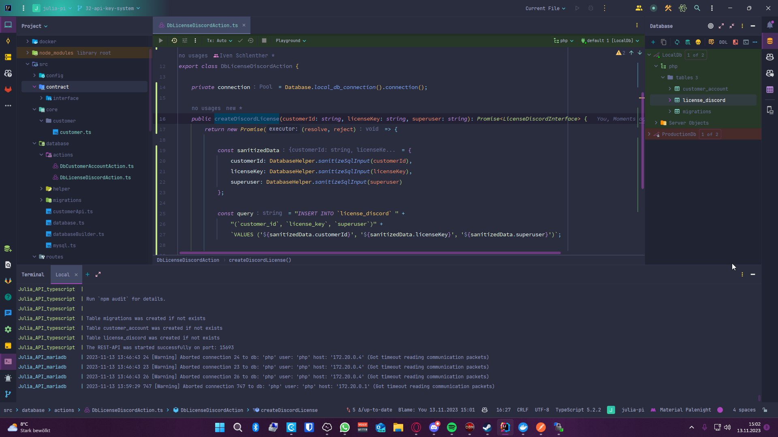Select the DbLicenseDiscordAction.ts editor tab
This screenshot has width=778, height=437.
[202, 25]
